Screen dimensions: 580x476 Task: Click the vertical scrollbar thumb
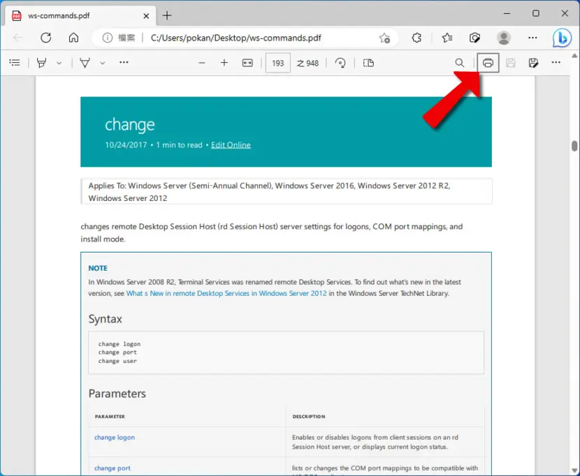click(x=574, y=146)
